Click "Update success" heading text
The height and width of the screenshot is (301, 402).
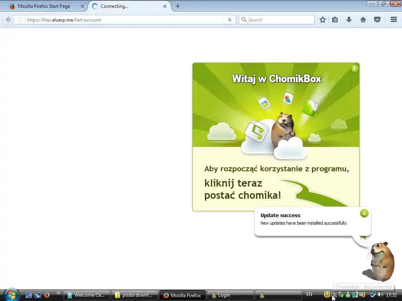(x=280, y=215)
